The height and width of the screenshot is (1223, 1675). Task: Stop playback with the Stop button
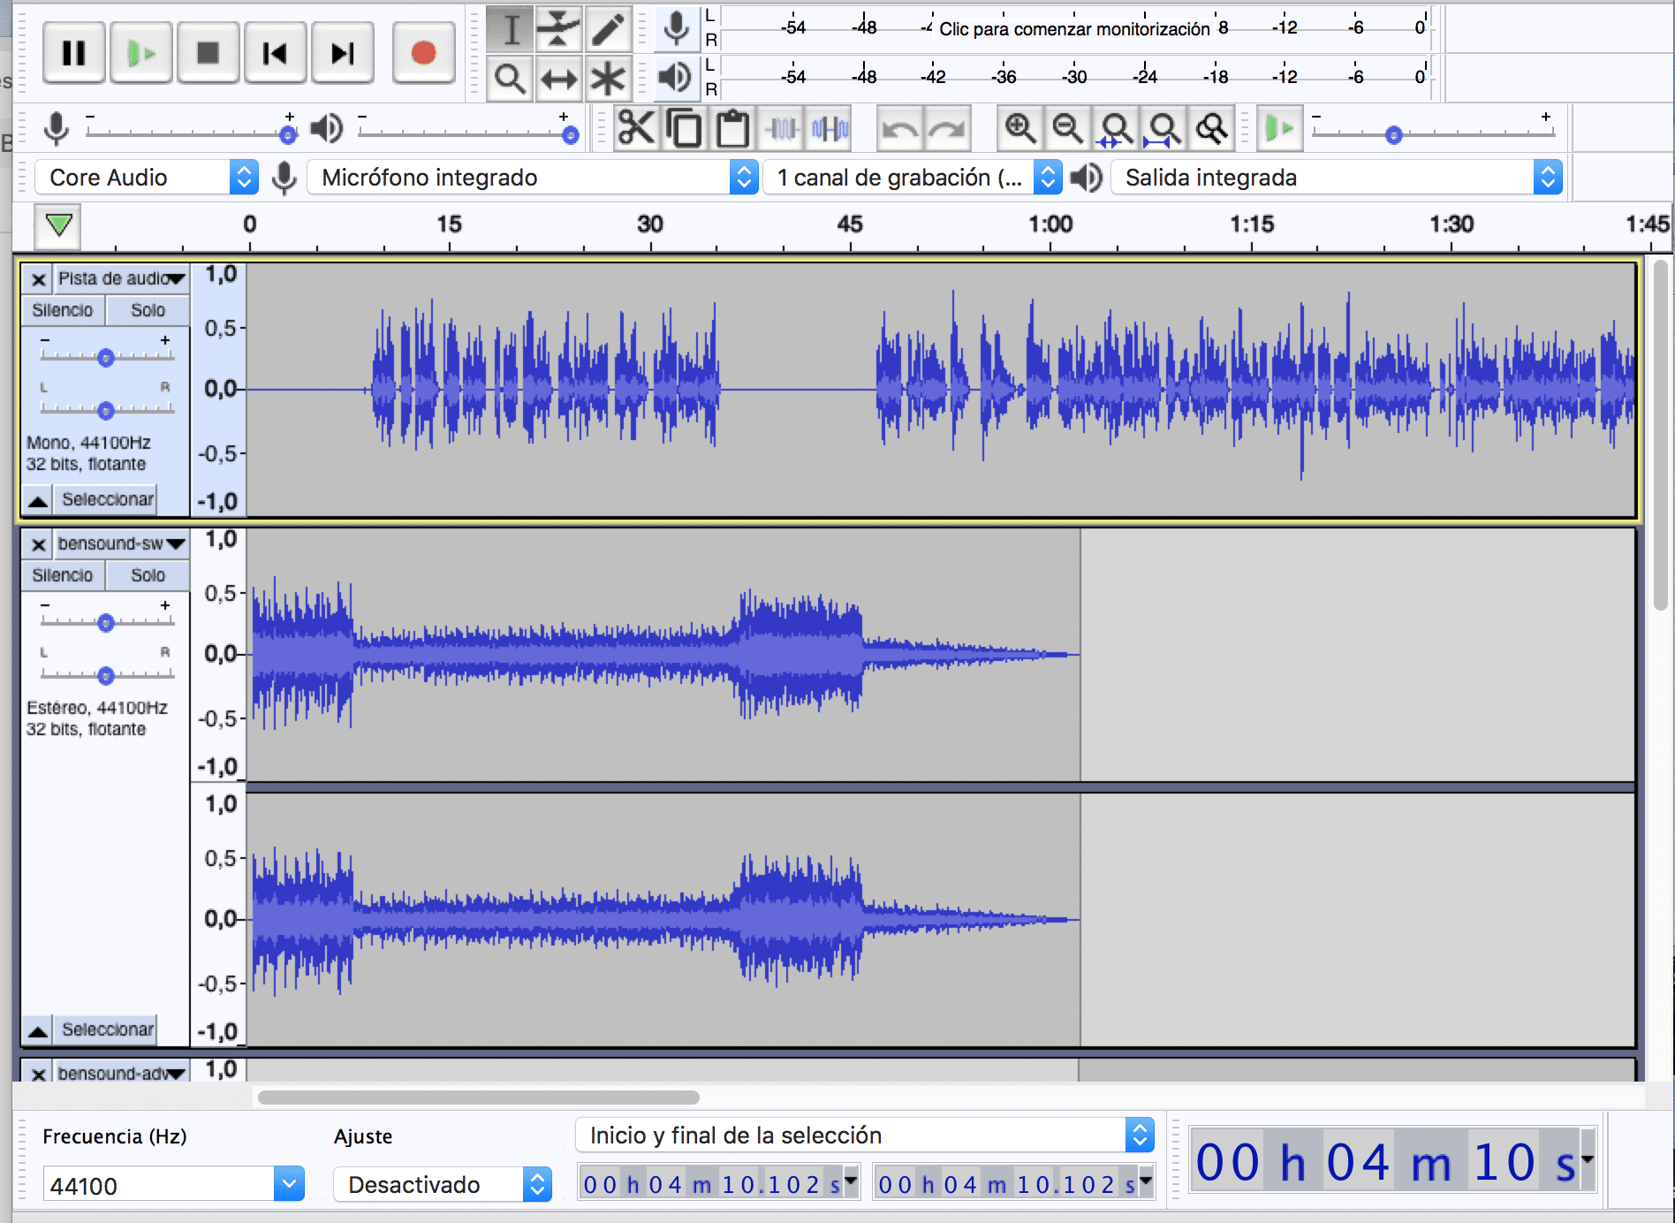[208, 53]
